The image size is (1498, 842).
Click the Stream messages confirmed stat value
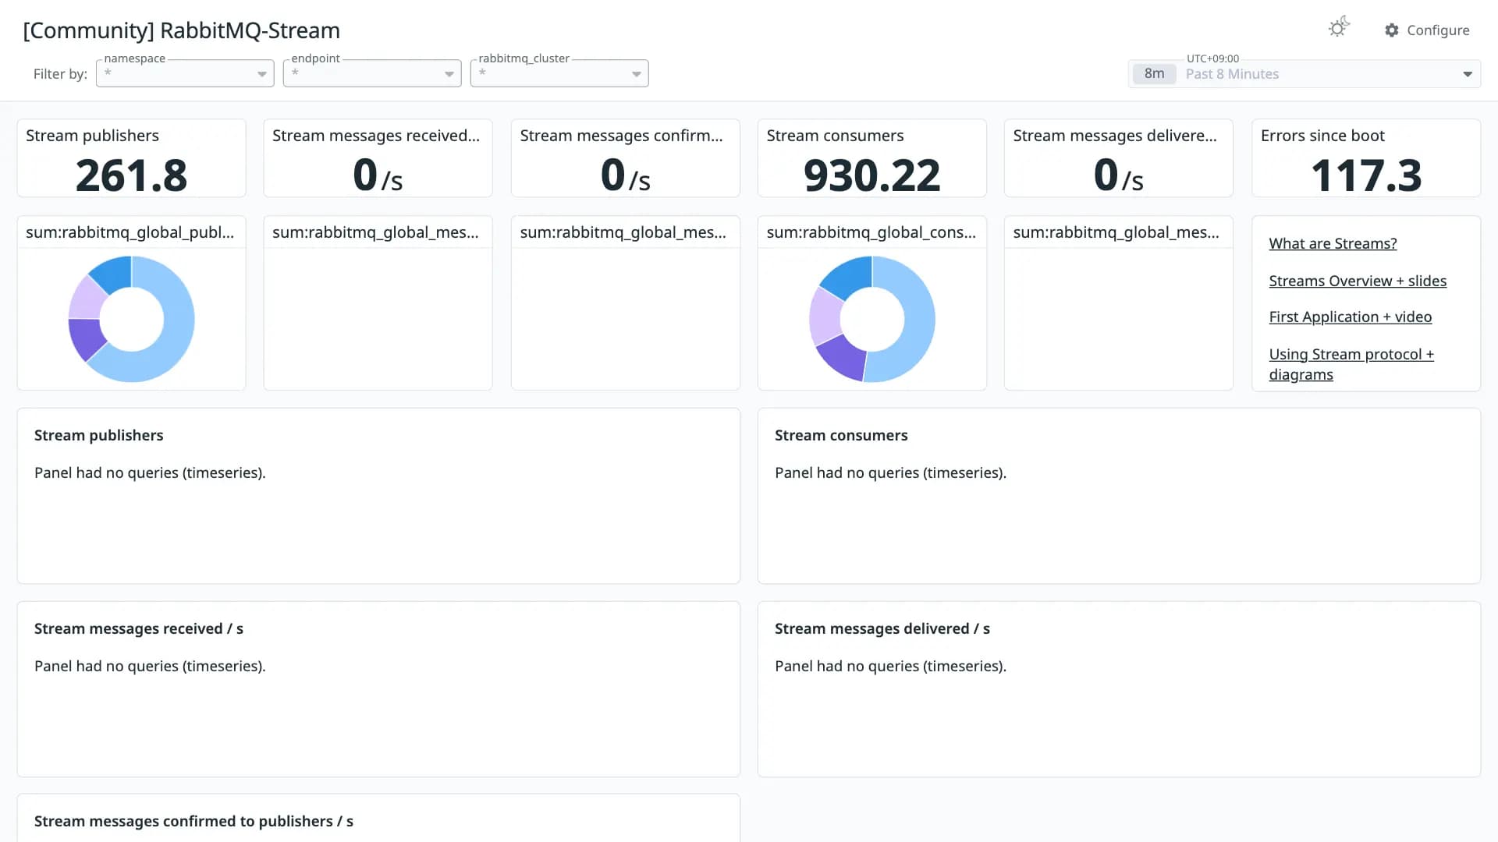[625, 175]
